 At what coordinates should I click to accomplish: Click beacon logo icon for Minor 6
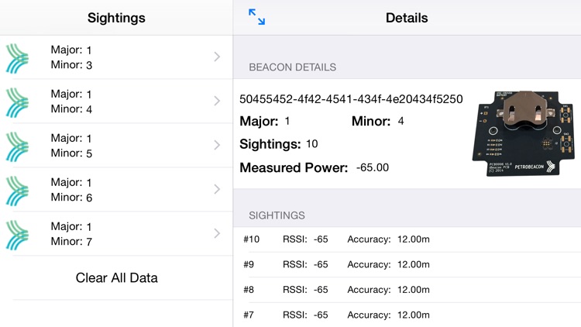pos(17,191)
